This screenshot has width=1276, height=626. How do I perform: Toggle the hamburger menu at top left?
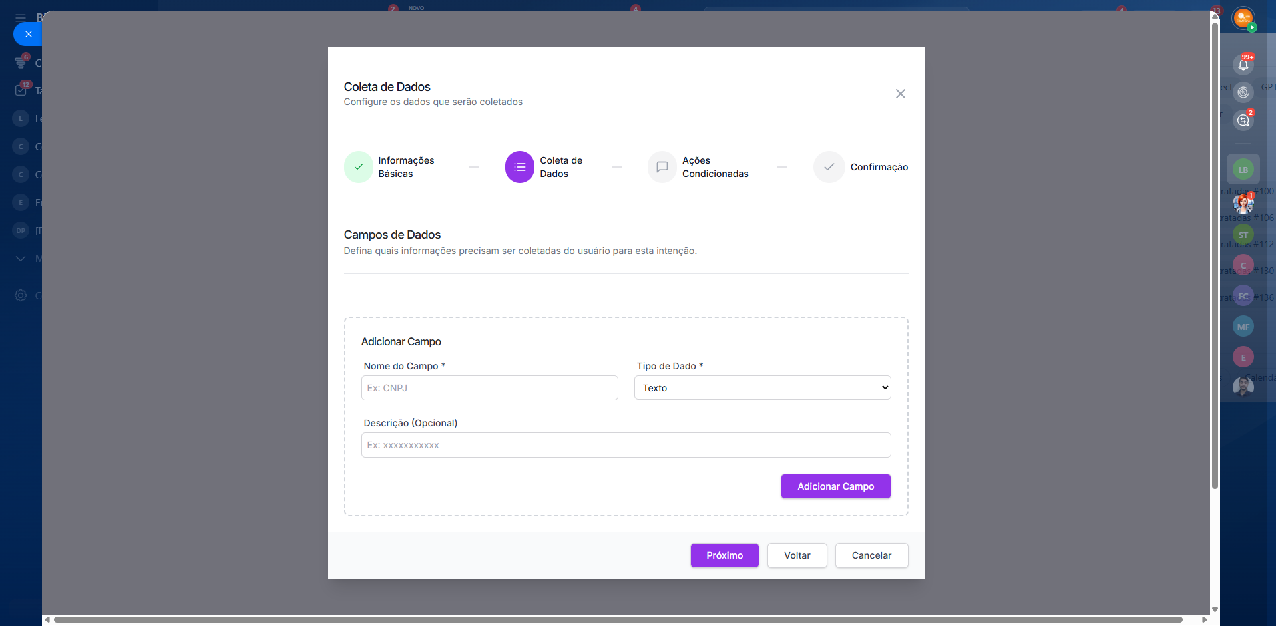(21, 17)
